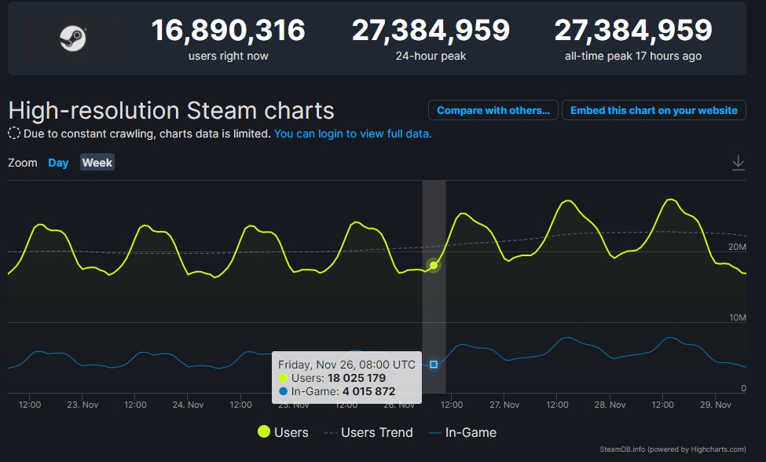The image size is (766, 462).
Task: Click the 24-hour peak label
Action: pos(431,56)
